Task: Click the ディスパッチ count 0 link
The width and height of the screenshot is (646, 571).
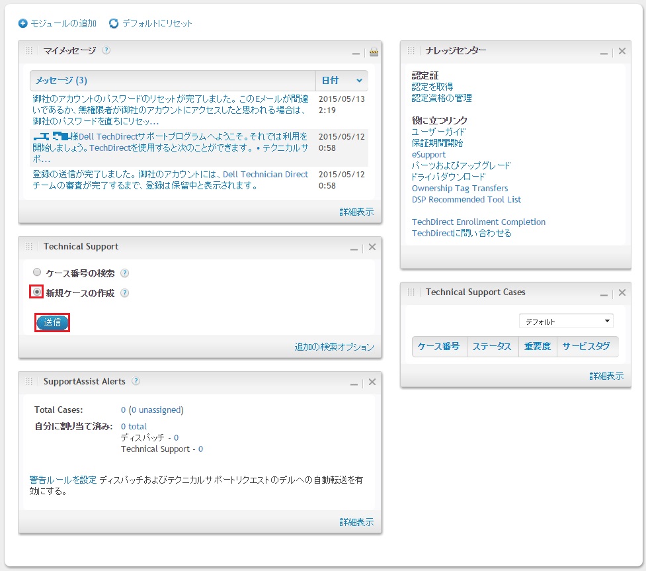Action: 176,438
